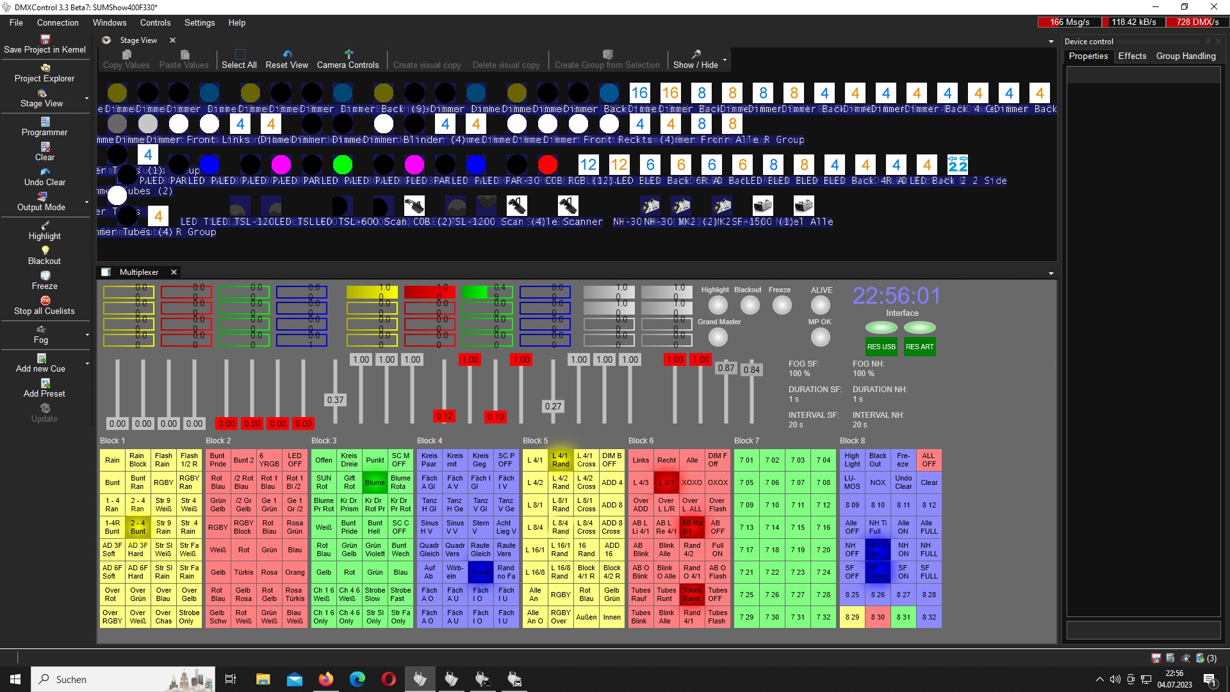This screenshot has height=692, width=1230.
Task: Click Stop all Cuelists icon
Action: [x=45, y=301]
